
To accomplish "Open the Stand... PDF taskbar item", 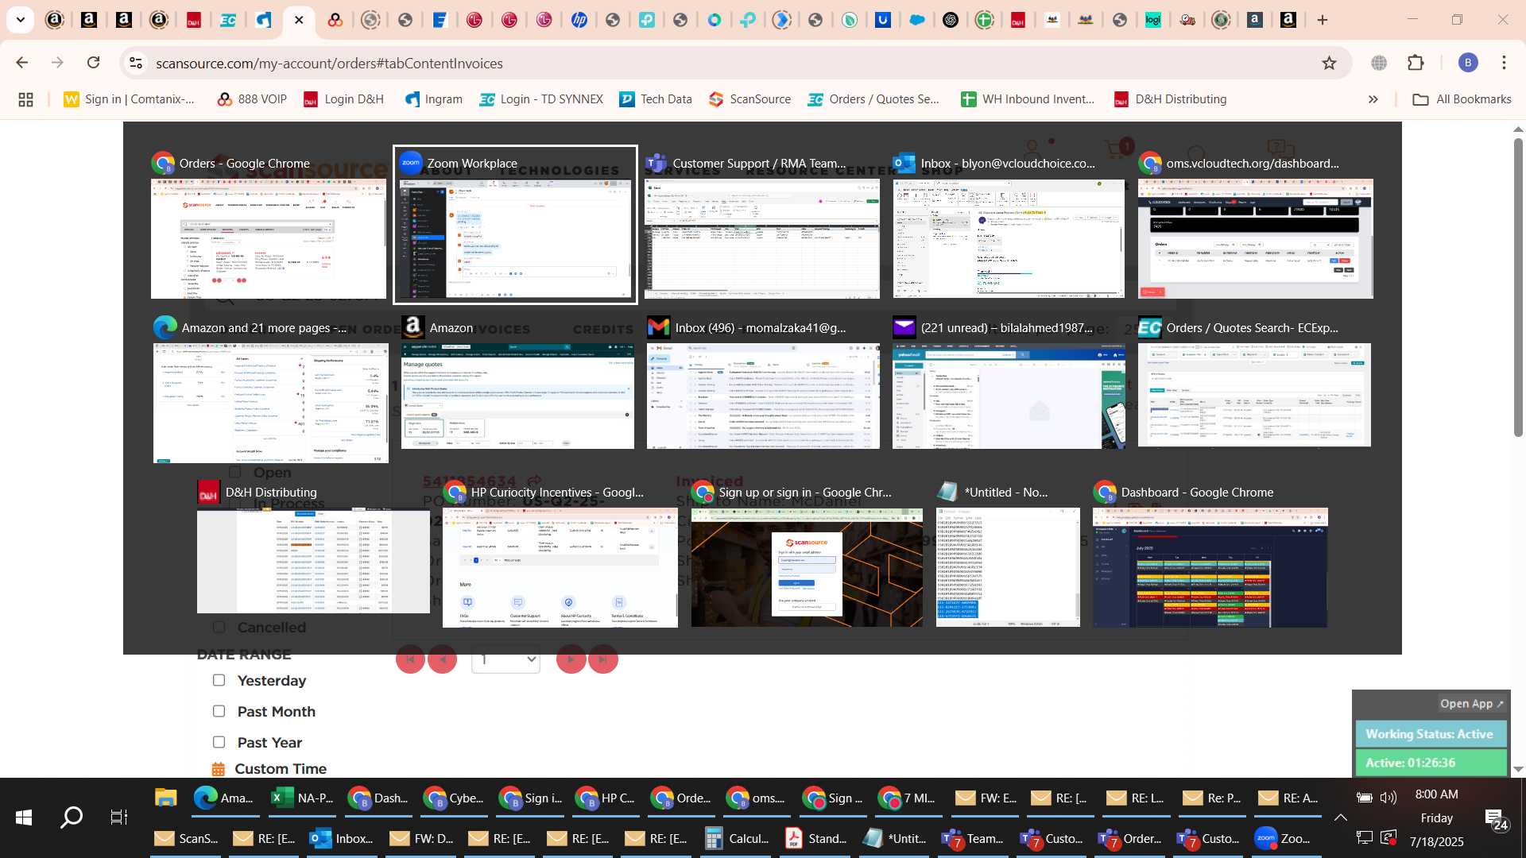I will tap(816, 838).
